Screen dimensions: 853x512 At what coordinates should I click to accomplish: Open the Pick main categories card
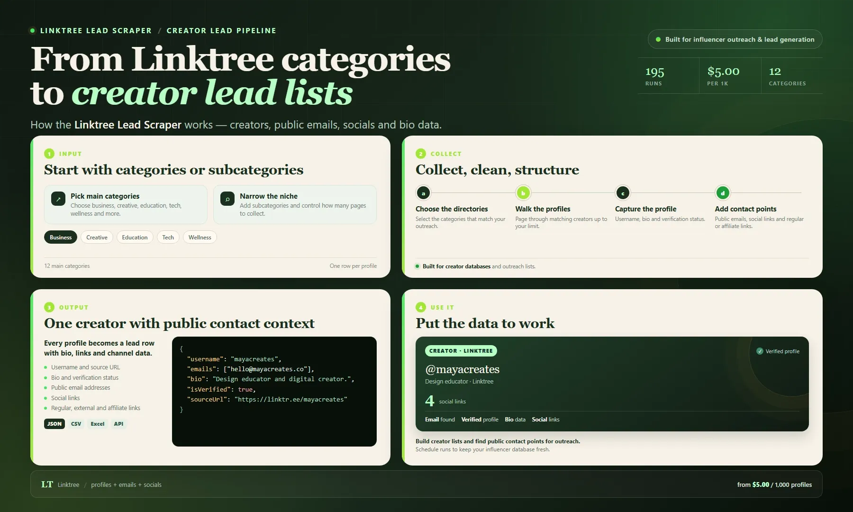[x=126, y=204]
